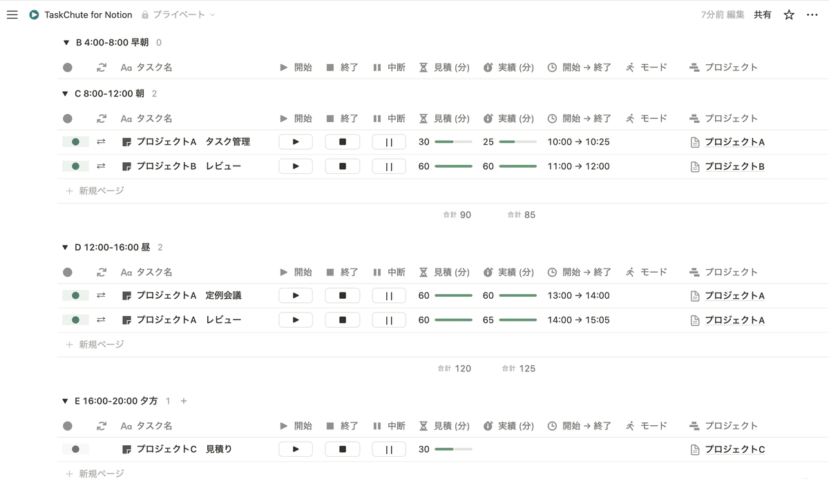Stop the プロジェクトA 定例会議 task
Viewport: 829px width, 479px height.
pos(343,295)
